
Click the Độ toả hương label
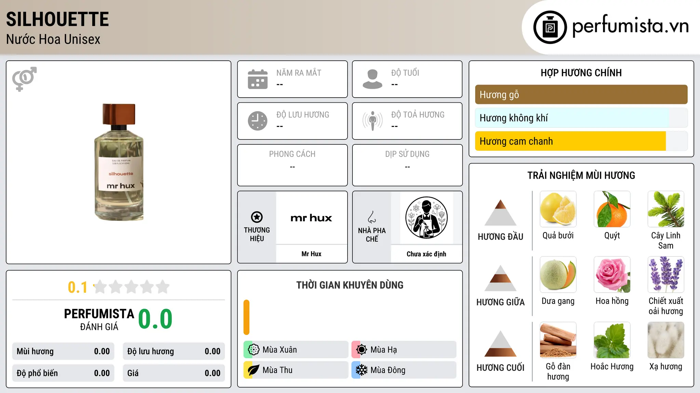click(x=418, y=115)
